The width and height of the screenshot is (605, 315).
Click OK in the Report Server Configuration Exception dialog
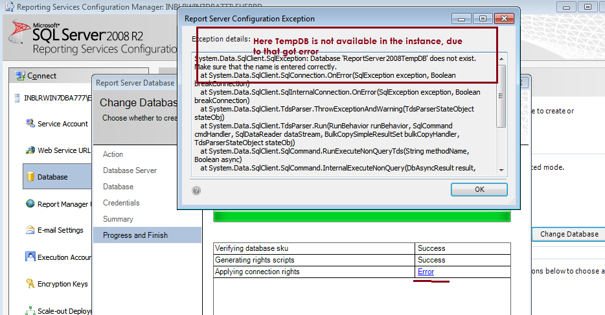tap(479, 189)
